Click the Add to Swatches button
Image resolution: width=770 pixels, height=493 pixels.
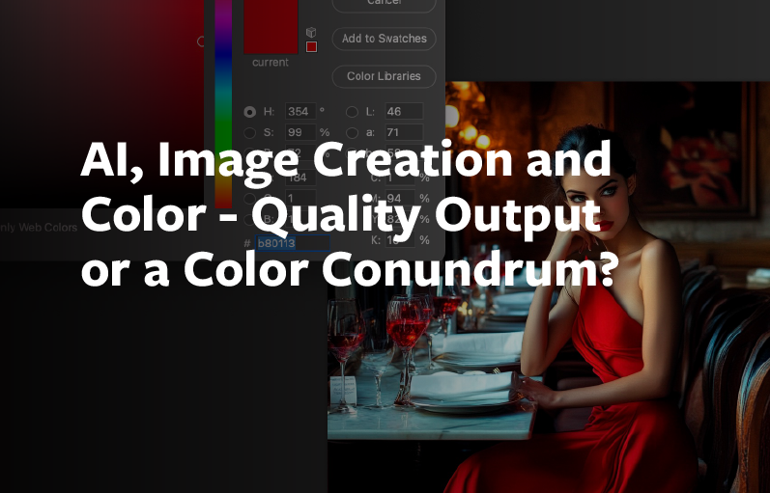click(x=384, y=39)
